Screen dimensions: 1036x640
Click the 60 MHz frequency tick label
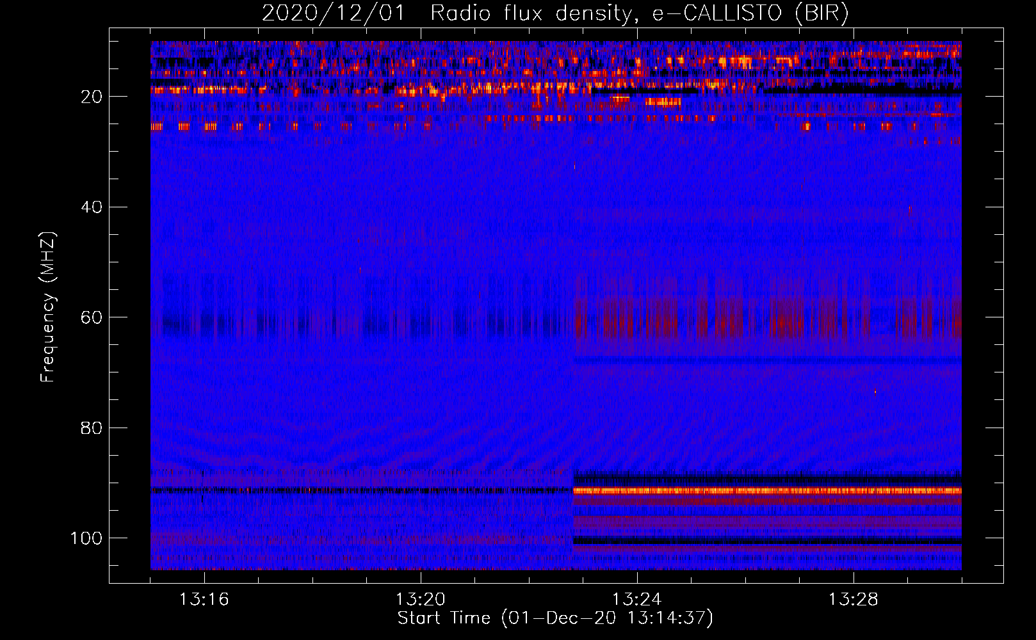click(92, 317)
